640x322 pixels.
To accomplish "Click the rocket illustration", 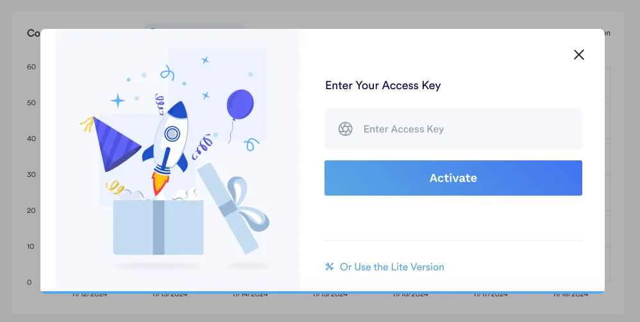I will coord(167,147).
